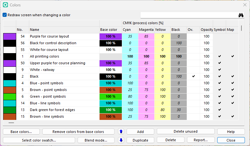Move color down with blue down arrow
The height and width of the screenshot is (146, 250).
[x=121, y=140]
